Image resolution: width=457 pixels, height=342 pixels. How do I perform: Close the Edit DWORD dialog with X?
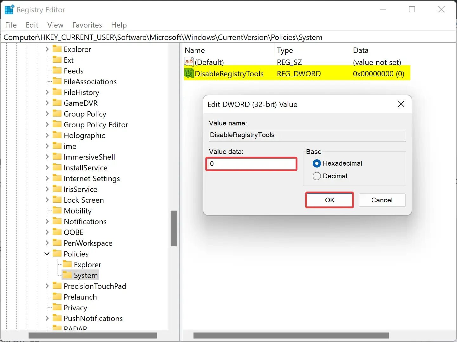[401, 104]
